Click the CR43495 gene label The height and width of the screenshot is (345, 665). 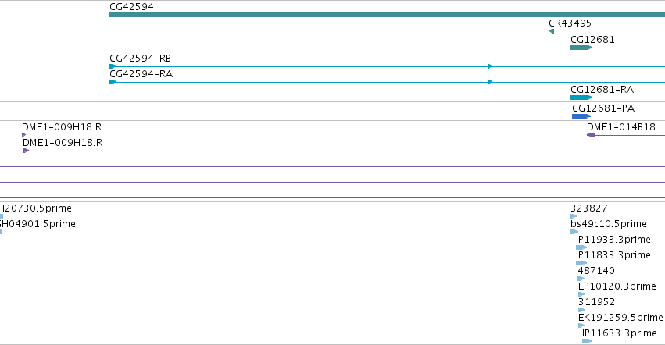[570, 23]
